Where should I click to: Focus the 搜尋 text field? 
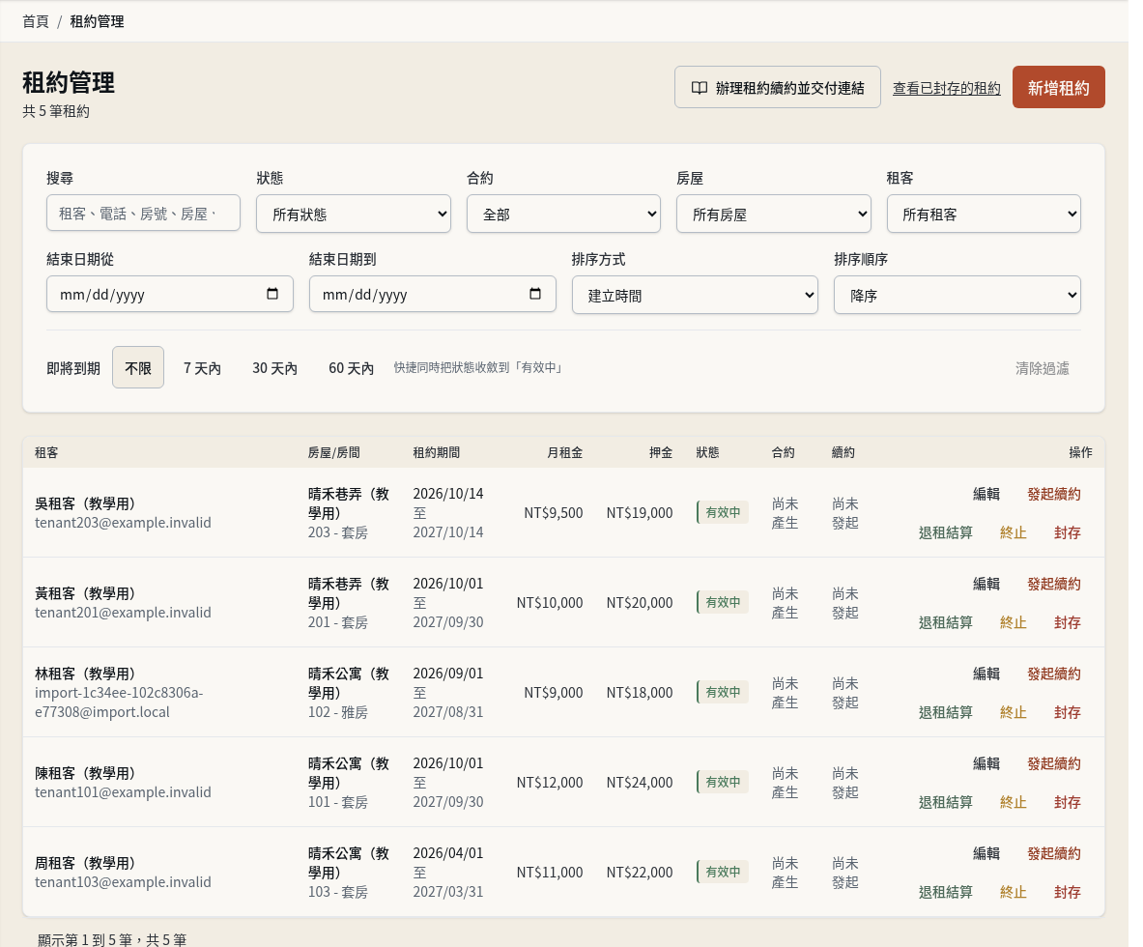(x=144, y=213)
